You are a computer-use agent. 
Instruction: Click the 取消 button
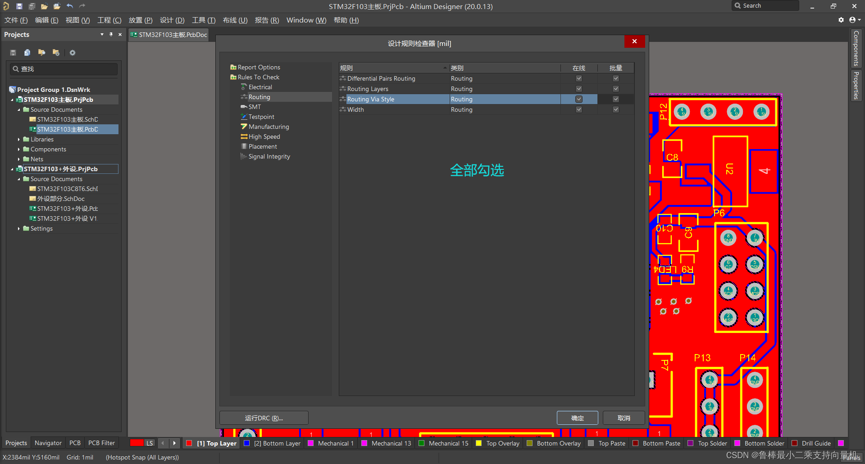tap(624, 418)
